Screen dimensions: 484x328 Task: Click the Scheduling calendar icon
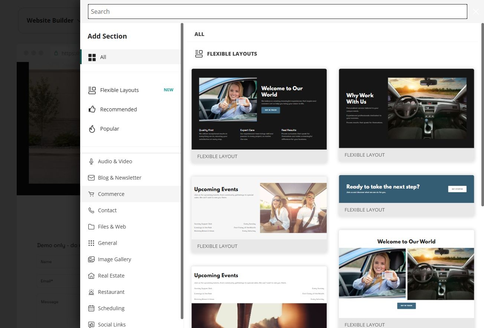click(91, 308)
